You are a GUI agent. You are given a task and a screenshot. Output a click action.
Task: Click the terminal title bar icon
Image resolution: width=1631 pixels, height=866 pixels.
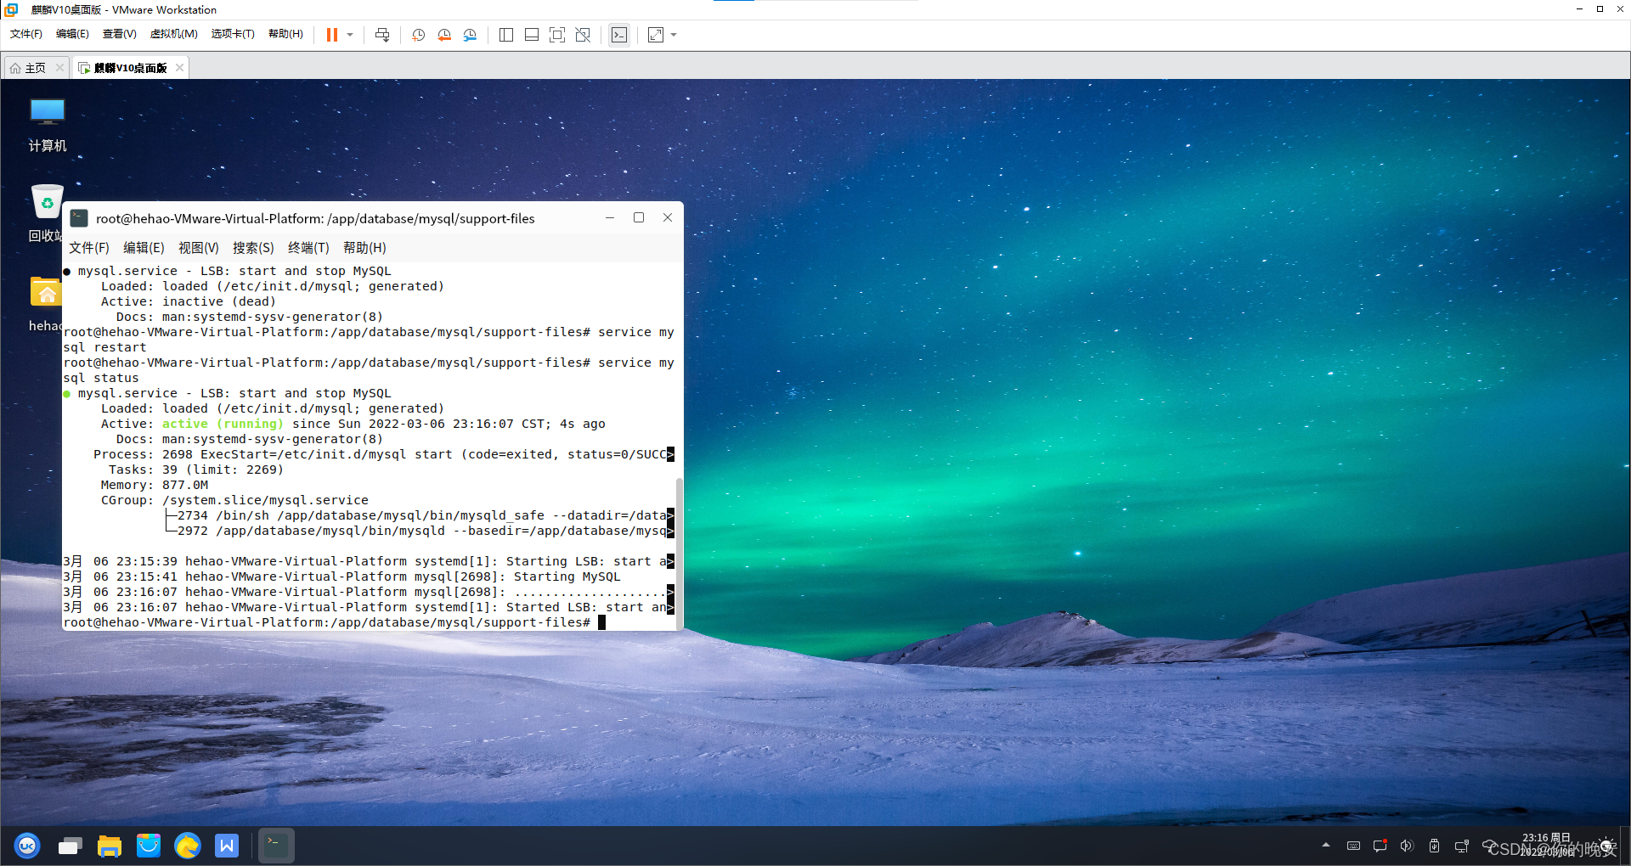pyautogui.click(x=79, y=218)
